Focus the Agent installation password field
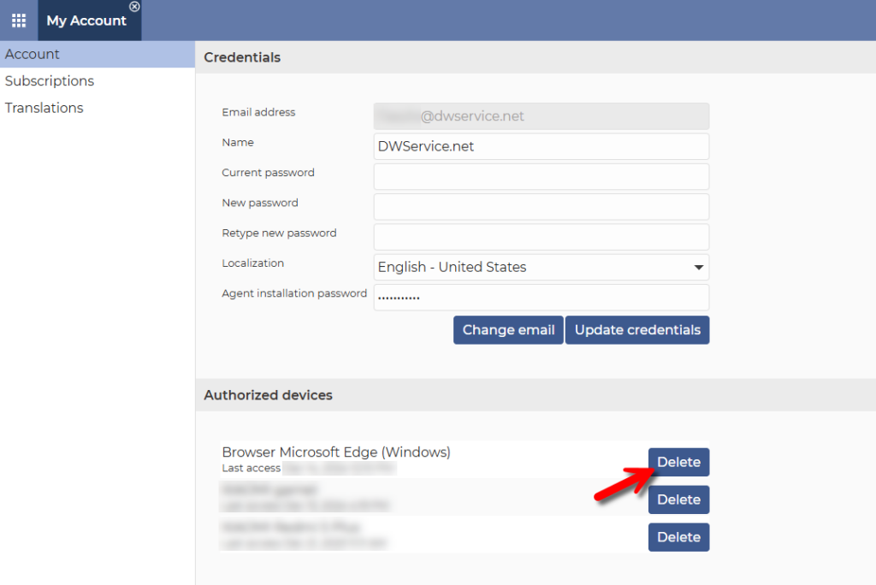876x585 pixels. (x=542, y=298)
